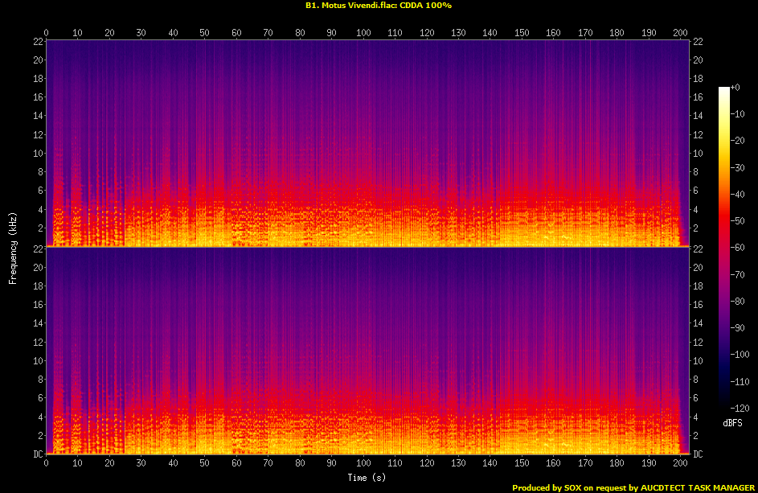Image resolution: width=758 pixels, height=493 pixels.
Task: Click the "Frequency (kHz)" axis label
Action: coord(13,247)
